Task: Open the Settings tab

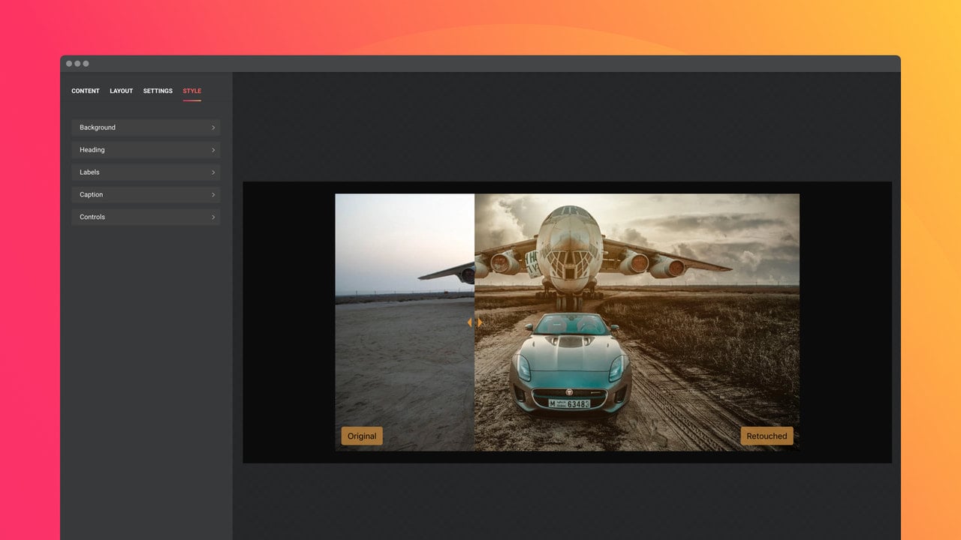Action: tap(158, 91)
